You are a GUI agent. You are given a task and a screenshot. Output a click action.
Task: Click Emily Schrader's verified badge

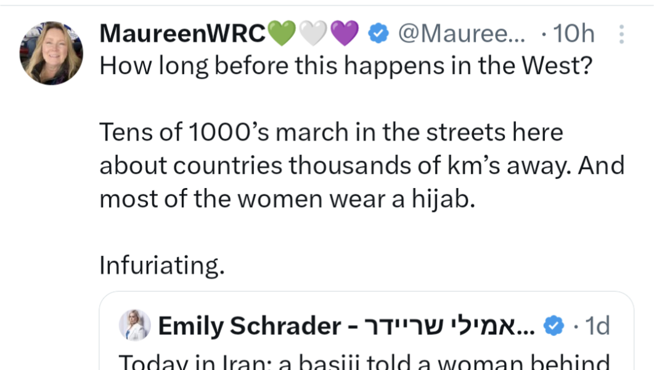[x=554, y=326]
